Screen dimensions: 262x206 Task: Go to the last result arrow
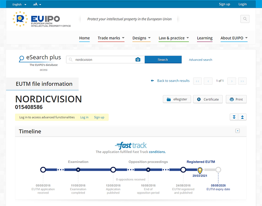pos(242,81)
